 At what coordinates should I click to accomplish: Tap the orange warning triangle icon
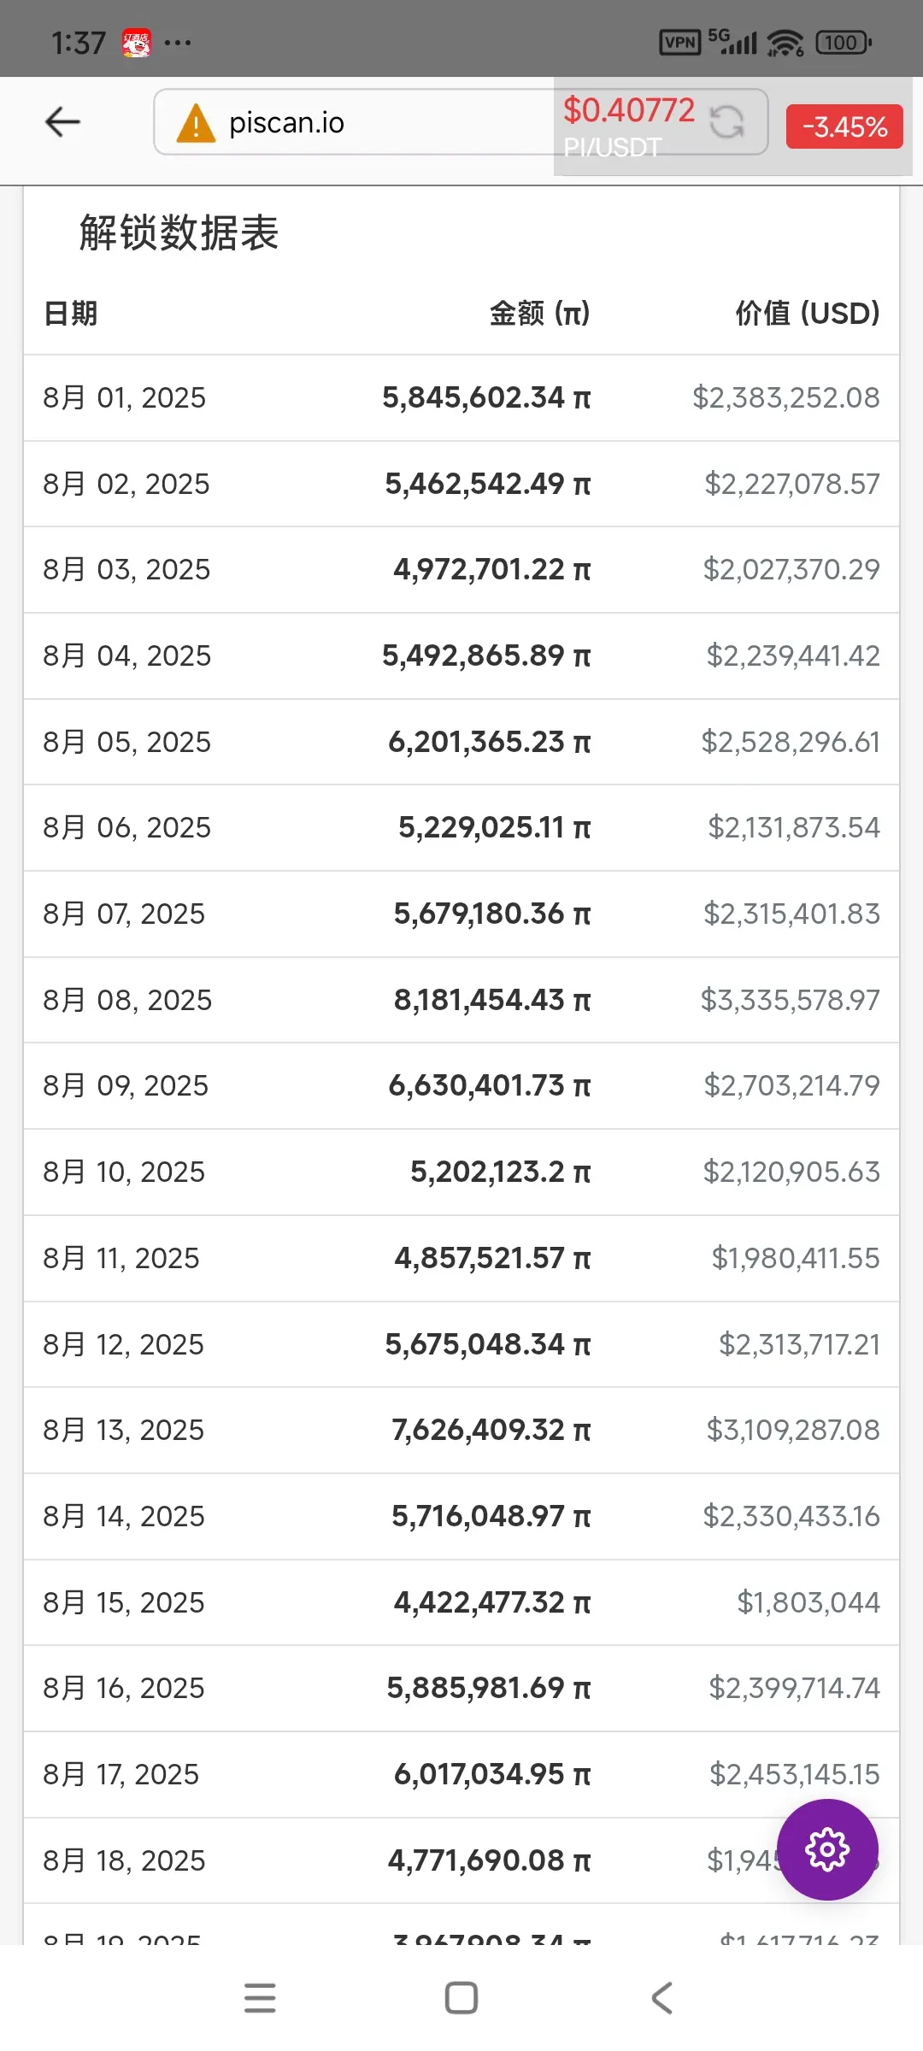coord(196,123)
